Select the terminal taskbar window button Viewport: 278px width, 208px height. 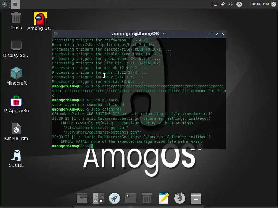coord(15,4)
